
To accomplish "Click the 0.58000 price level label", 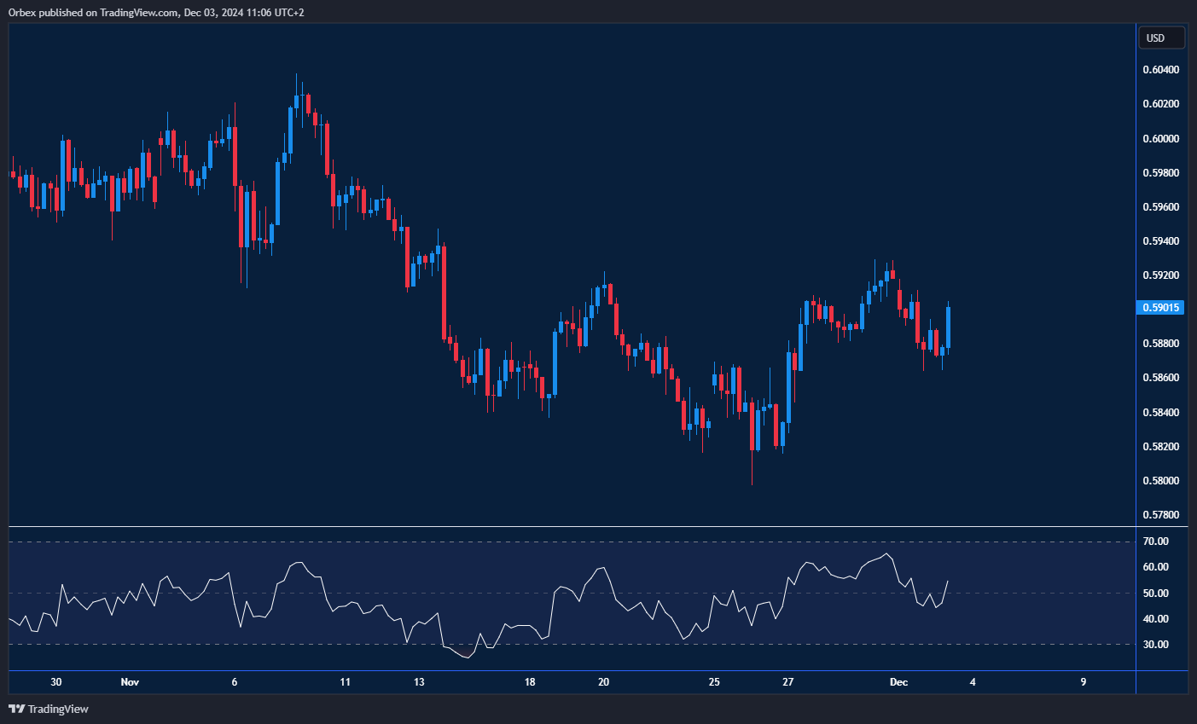I will click(1161, 481).
